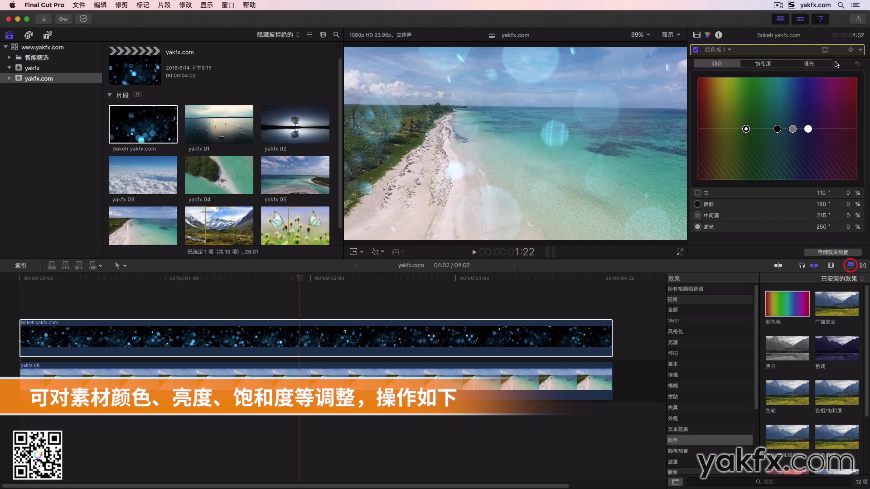
Task: Select the yakfx 03 clip thumbnail
Action: point(143,175)
